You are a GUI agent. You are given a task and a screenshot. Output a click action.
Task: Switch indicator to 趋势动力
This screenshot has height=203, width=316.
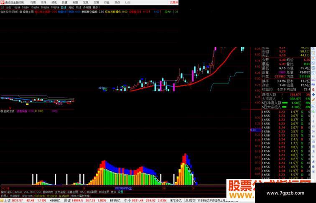(x=48, y=192)
